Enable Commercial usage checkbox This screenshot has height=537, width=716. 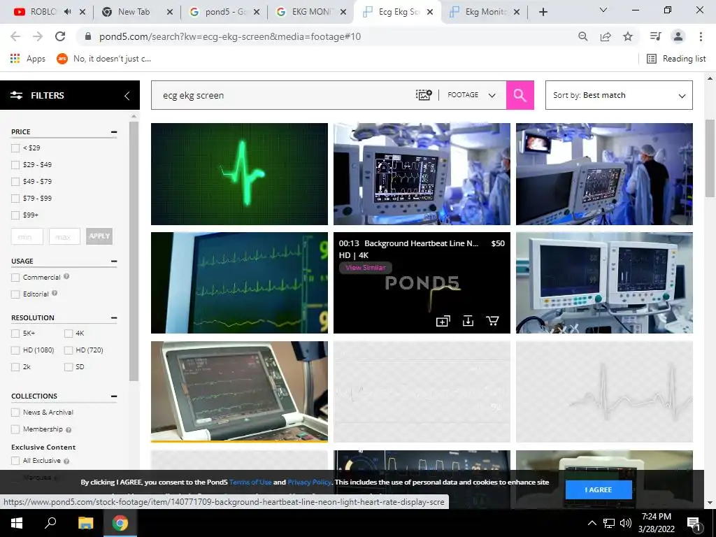tap(15, 278)
